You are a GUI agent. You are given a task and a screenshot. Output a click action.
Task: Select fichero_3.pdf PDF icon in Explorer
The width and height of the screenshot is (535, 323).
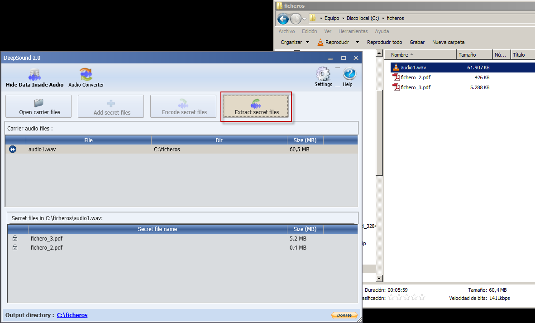(396, 87)
